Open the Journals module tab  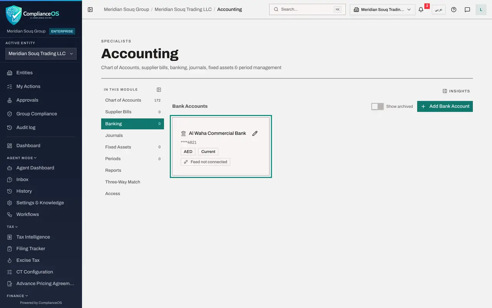point(133,136)
